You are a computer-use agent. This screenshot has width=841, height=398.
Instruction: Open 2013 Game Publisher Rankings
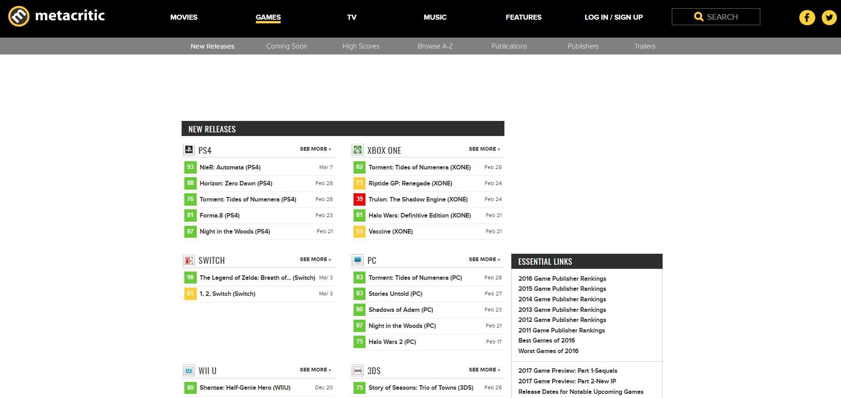pos(562,310)
